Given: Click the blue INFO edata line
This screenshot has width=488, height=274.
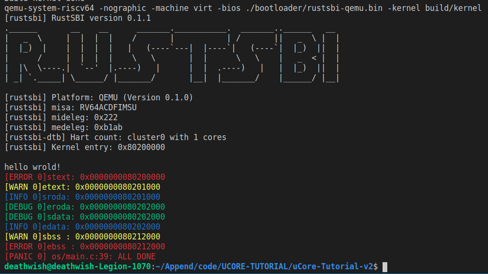Looking at the screenshot, I should [82, 227].
